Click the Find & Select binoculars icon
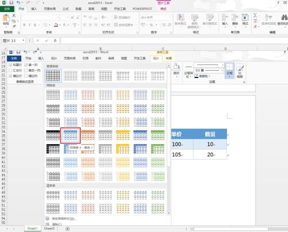Image resolution: width=288 pixels, height=232 pixels. 285,20
